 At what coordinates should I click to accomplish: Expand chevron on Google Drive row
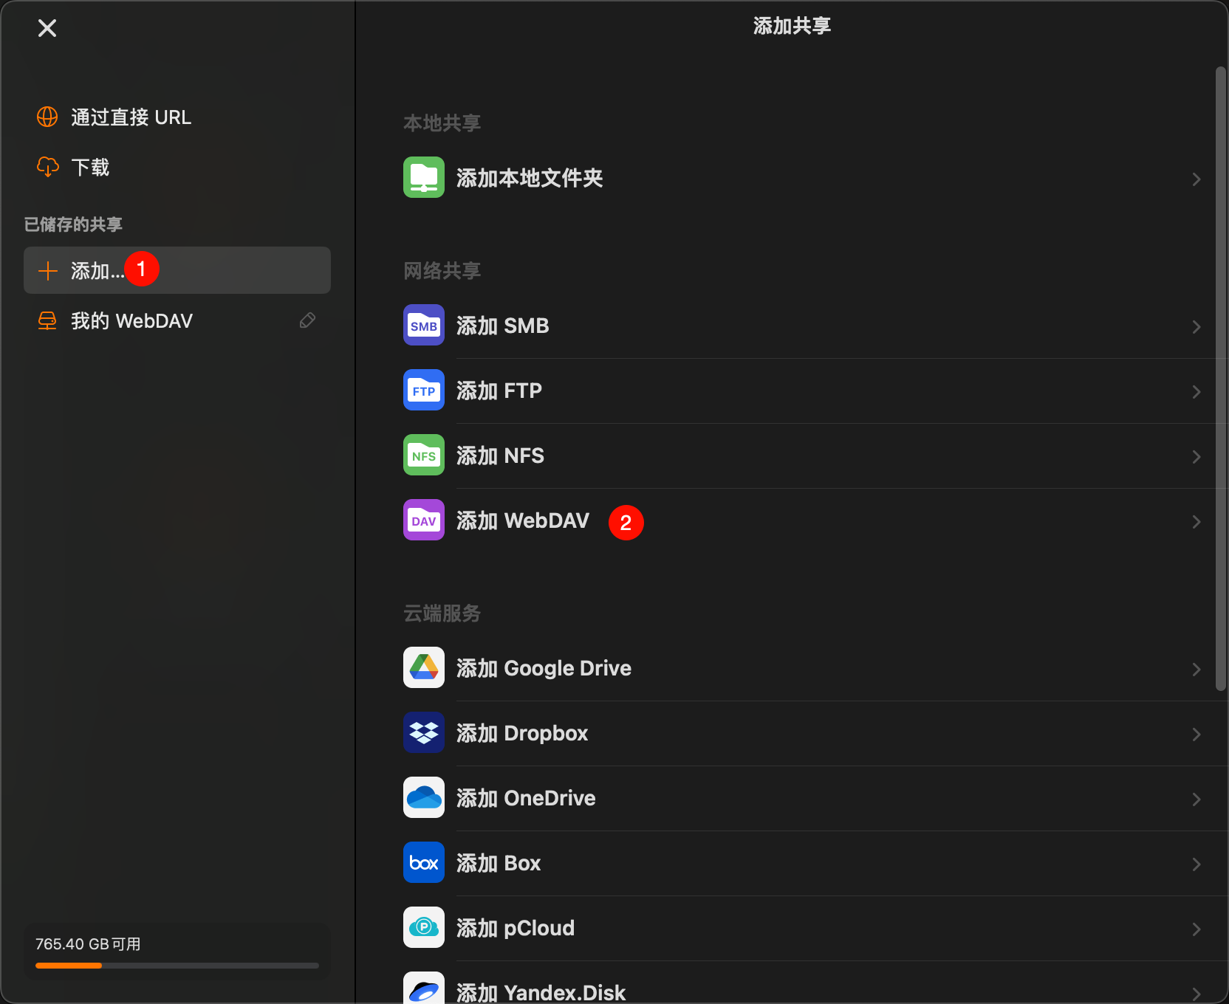(1197, 670)
